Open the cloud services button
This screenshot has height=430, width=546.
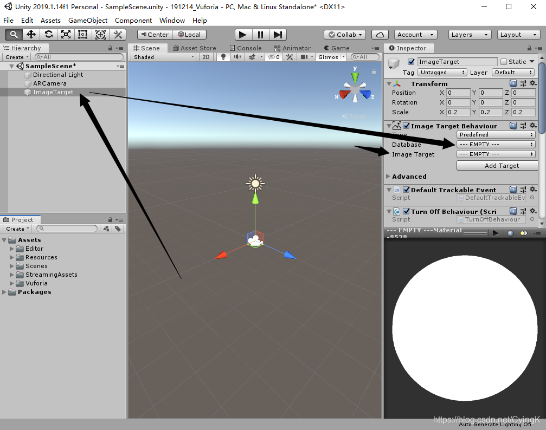[380, 35]
